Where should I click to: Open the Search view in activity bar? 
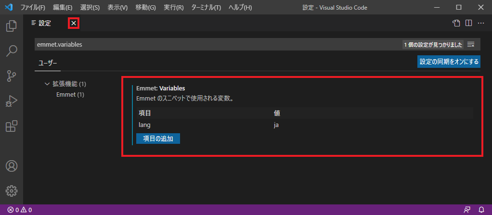pos(12,51)
